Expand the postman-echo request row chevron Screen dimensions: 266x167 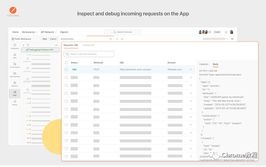click(x=191, y=69)
